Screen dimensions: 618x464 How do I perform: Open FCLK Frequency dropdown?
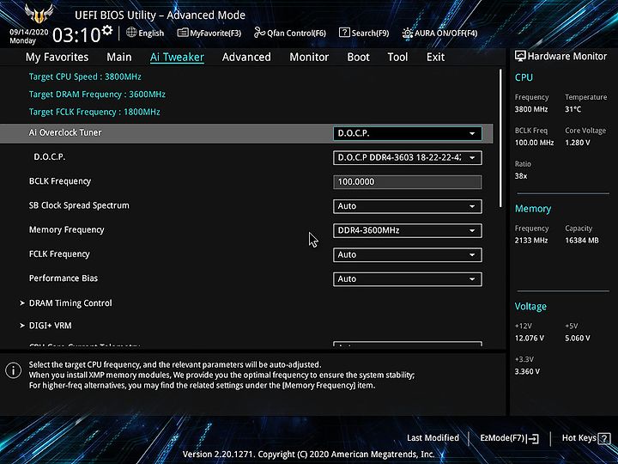click(x=407, y=255)
